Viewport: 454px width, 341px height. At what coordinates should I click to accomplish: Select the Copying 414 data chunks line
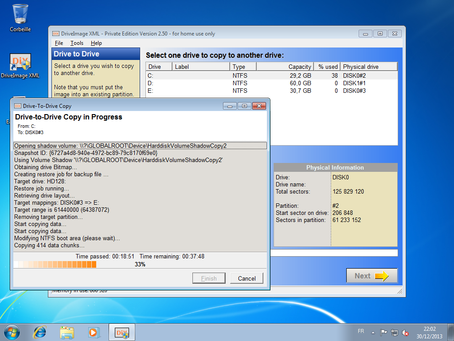coord(140,245)
